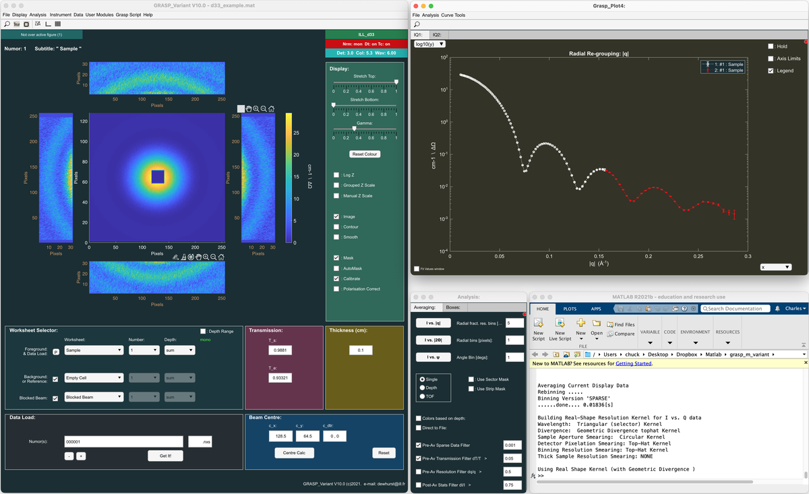Open the User Modules menu
This screenshot has width=809, height=494.
pos(99,14)
